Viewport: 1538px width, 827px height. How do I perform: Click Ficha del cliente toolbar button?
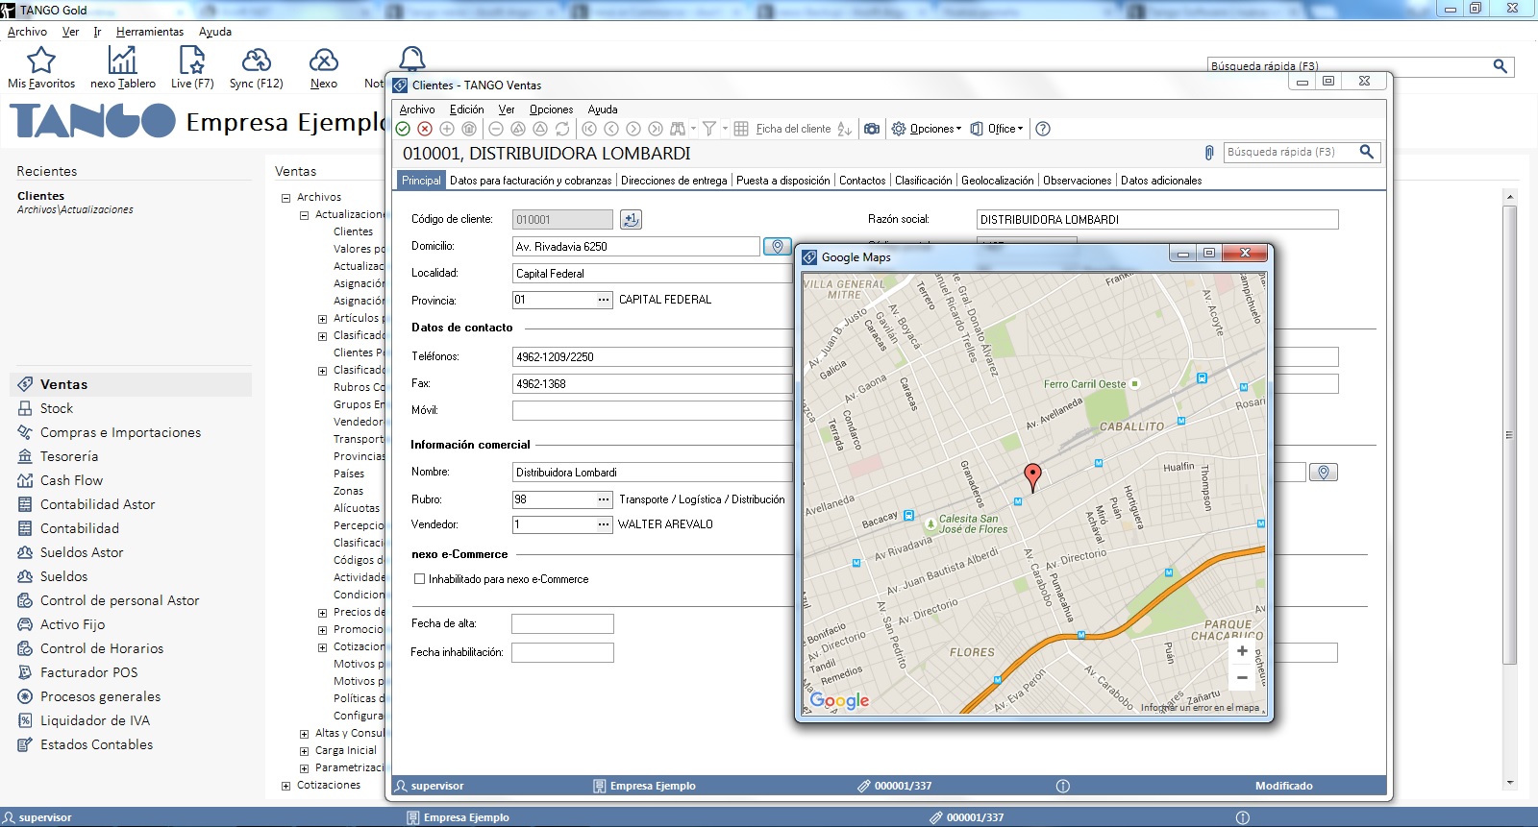point(793,129)
